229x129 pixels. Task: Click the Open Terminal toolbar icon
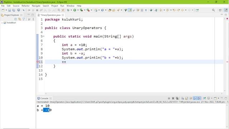(19, 10)
